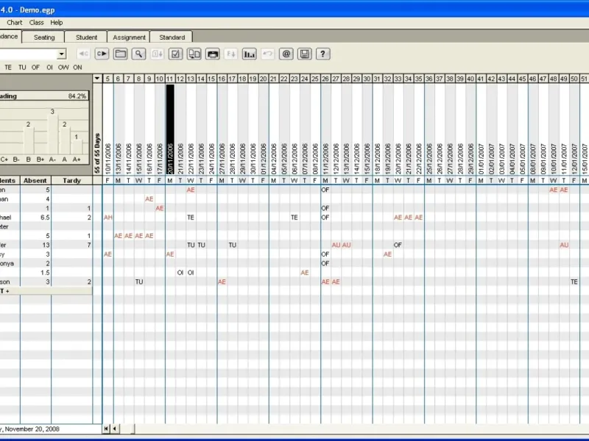Switch to the Assignment tab
This screenshot has width=589, height=441.
point(129,37)
